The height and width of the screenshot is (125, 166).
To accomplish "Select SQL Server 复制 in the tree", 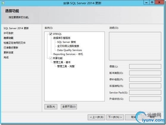I will (66, 42).
